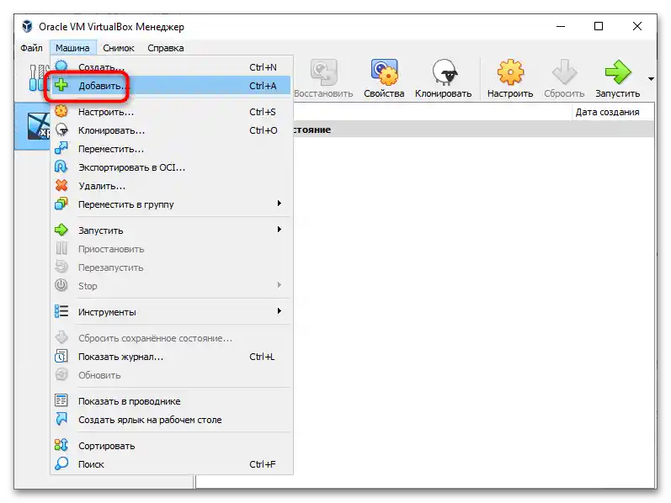
Task: Click the Запустить green arrow toolbar icon
Action: point(618,72)
